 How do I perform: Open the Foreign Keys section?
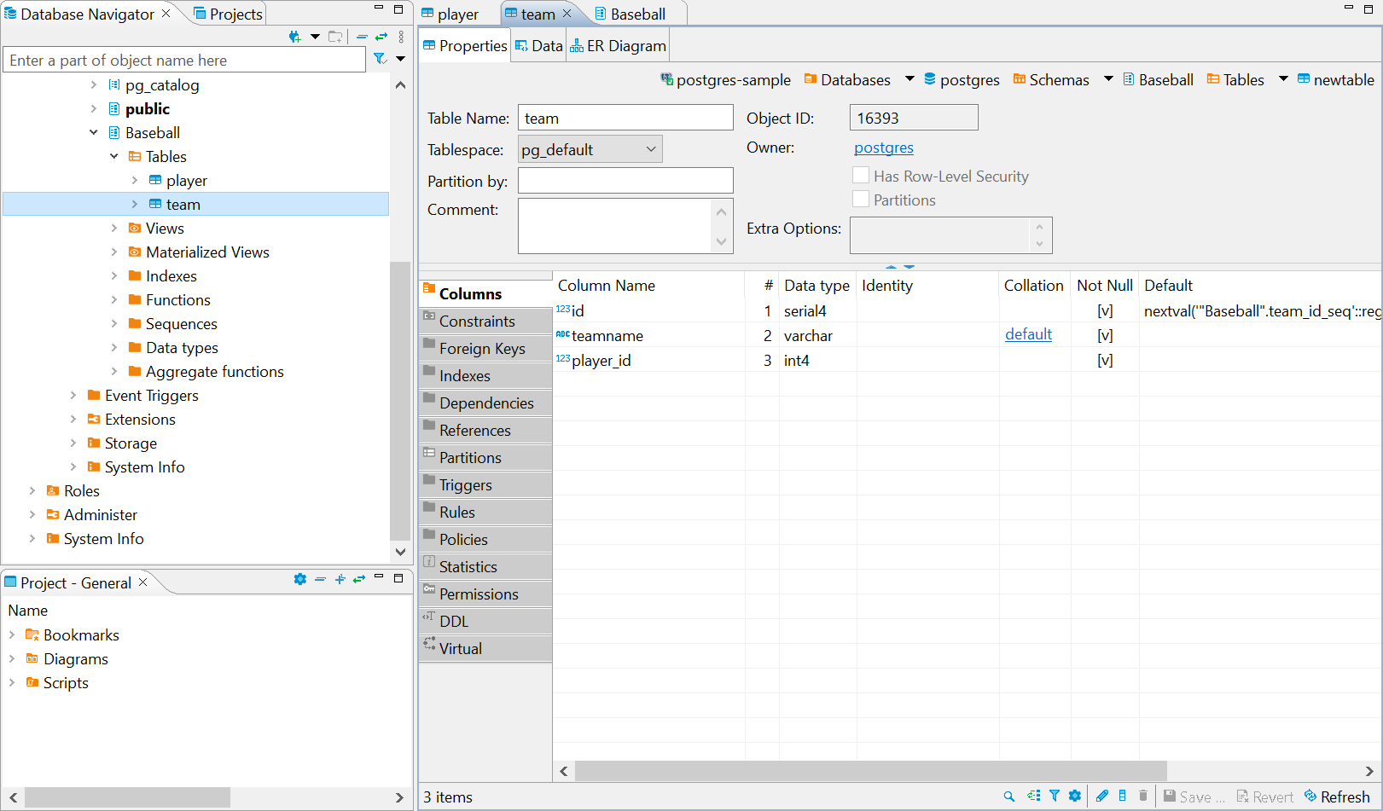[485, 348]
